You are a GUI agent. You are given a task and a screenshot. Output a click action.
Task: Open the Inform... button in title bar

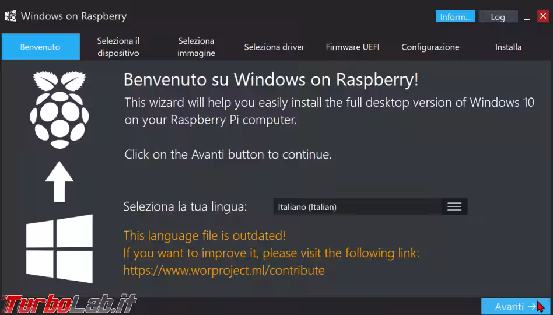pos(455,17)
